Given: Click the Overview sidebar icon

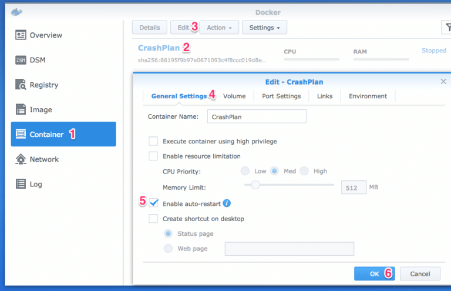Looking at the screenshot, I should tap(21, 35).
